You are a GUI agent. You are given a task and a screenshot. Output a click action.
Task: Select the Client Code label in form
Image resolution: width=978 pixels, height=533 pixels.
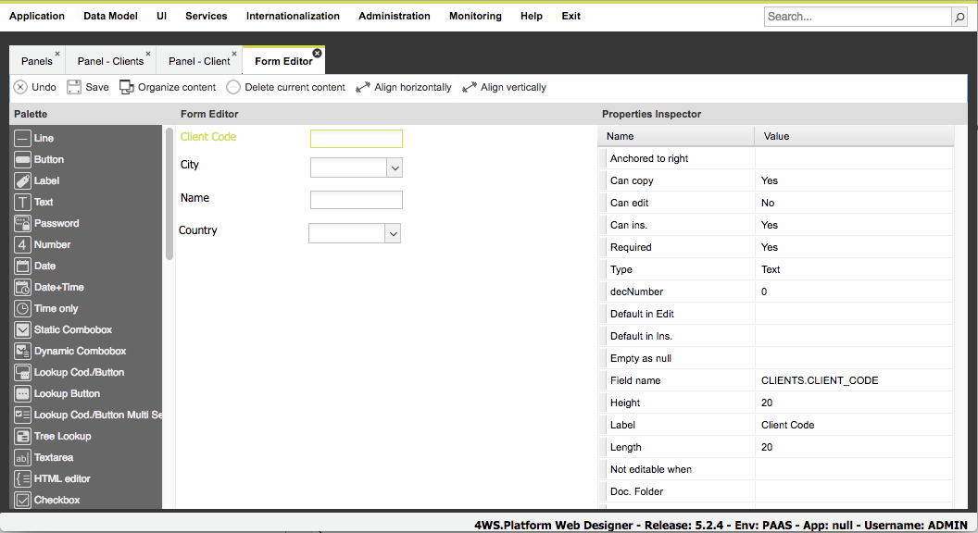(208, 137)
